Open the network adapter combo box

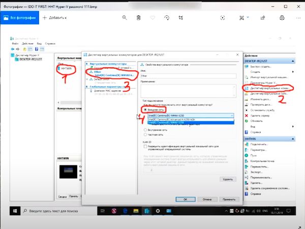[x=191, y=116]
